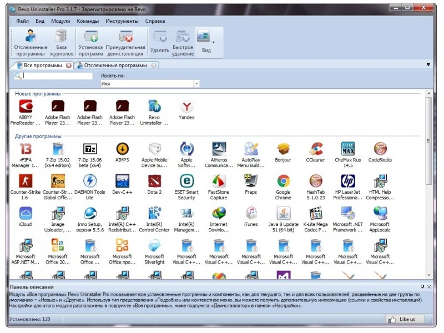Viewport: 444px width, 333px height.
Task: Close the Отслеженные программы tab
Action: point(154,65)
